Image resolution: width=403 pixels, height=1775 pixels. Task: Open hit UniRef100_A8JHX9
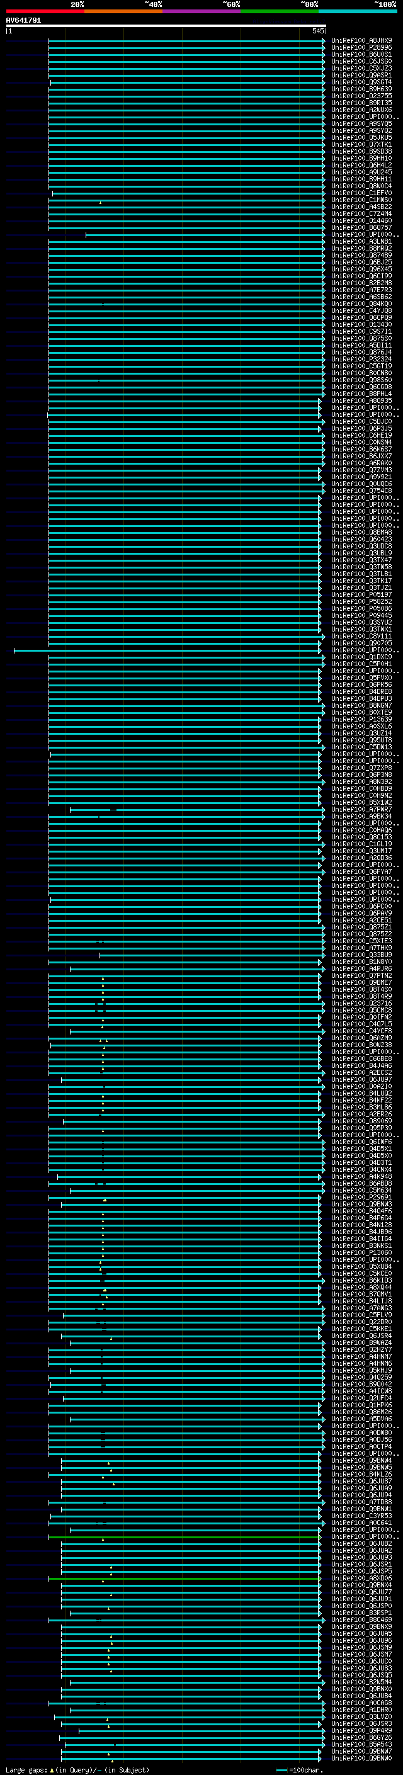361,41
